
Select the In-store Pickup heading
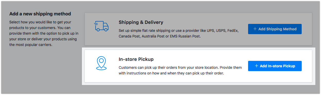click(x=136, y=59)
